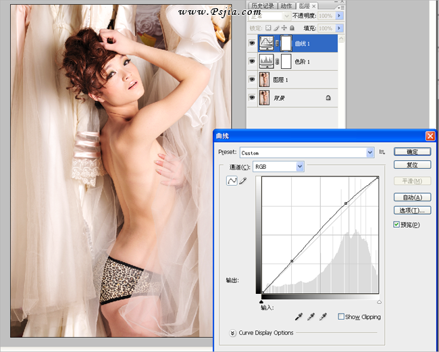Select the curve point editing tool
This screenshot has width=439, height=352.
tap(232, 180)
